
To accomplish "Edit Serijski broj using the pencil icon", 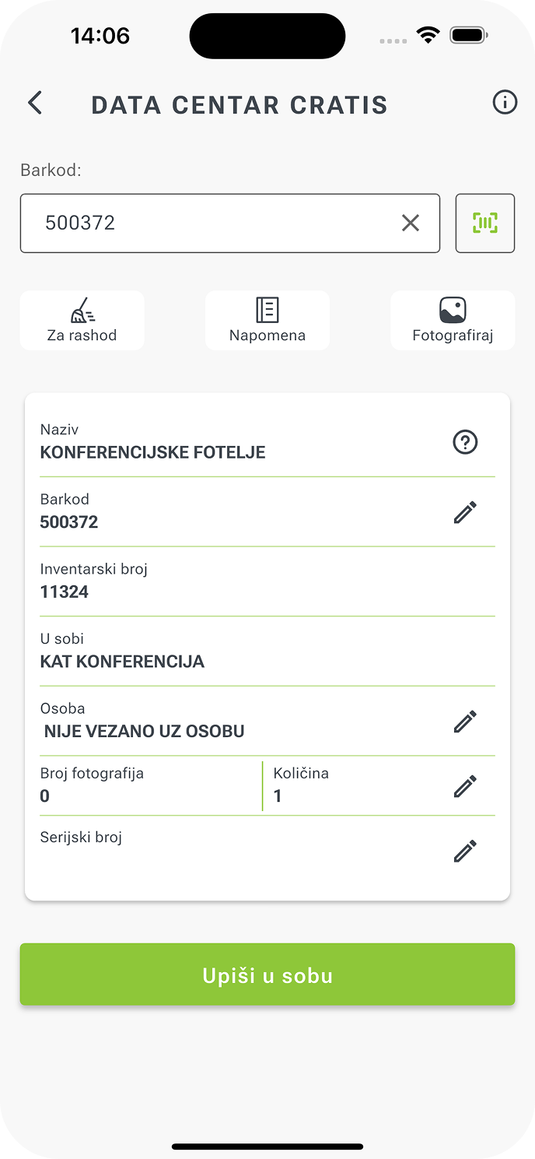I will pos(465,851).
